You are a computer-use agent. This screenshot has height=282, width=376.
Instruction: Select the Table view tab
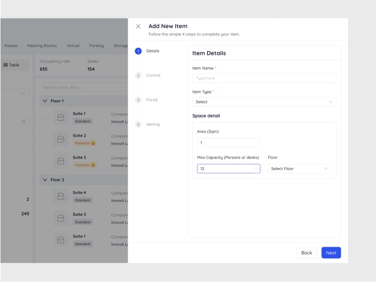[x=14, y=65]
